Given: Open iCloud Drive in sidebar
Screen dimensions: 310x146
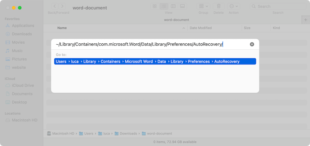Looking at the screenshot, I should pos(23,86).
